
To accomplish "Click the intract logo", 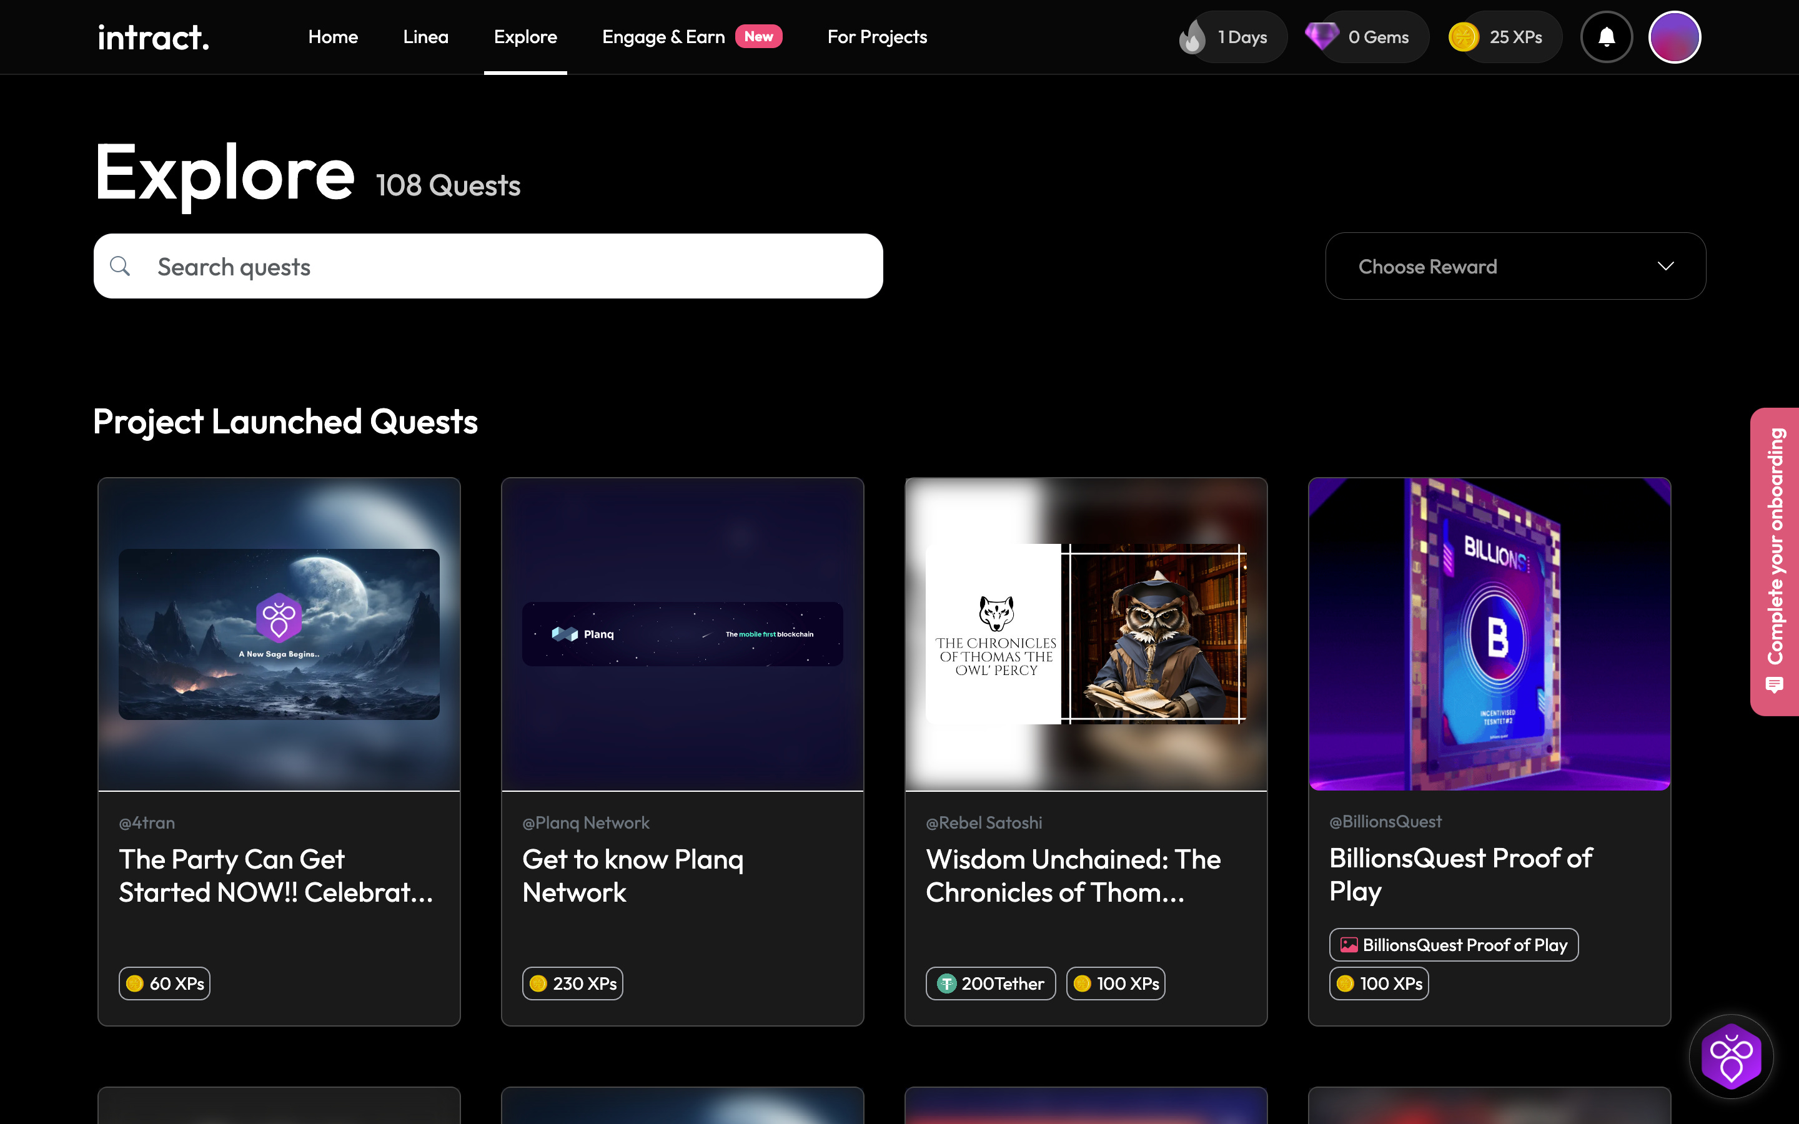I will click(153, 37).
